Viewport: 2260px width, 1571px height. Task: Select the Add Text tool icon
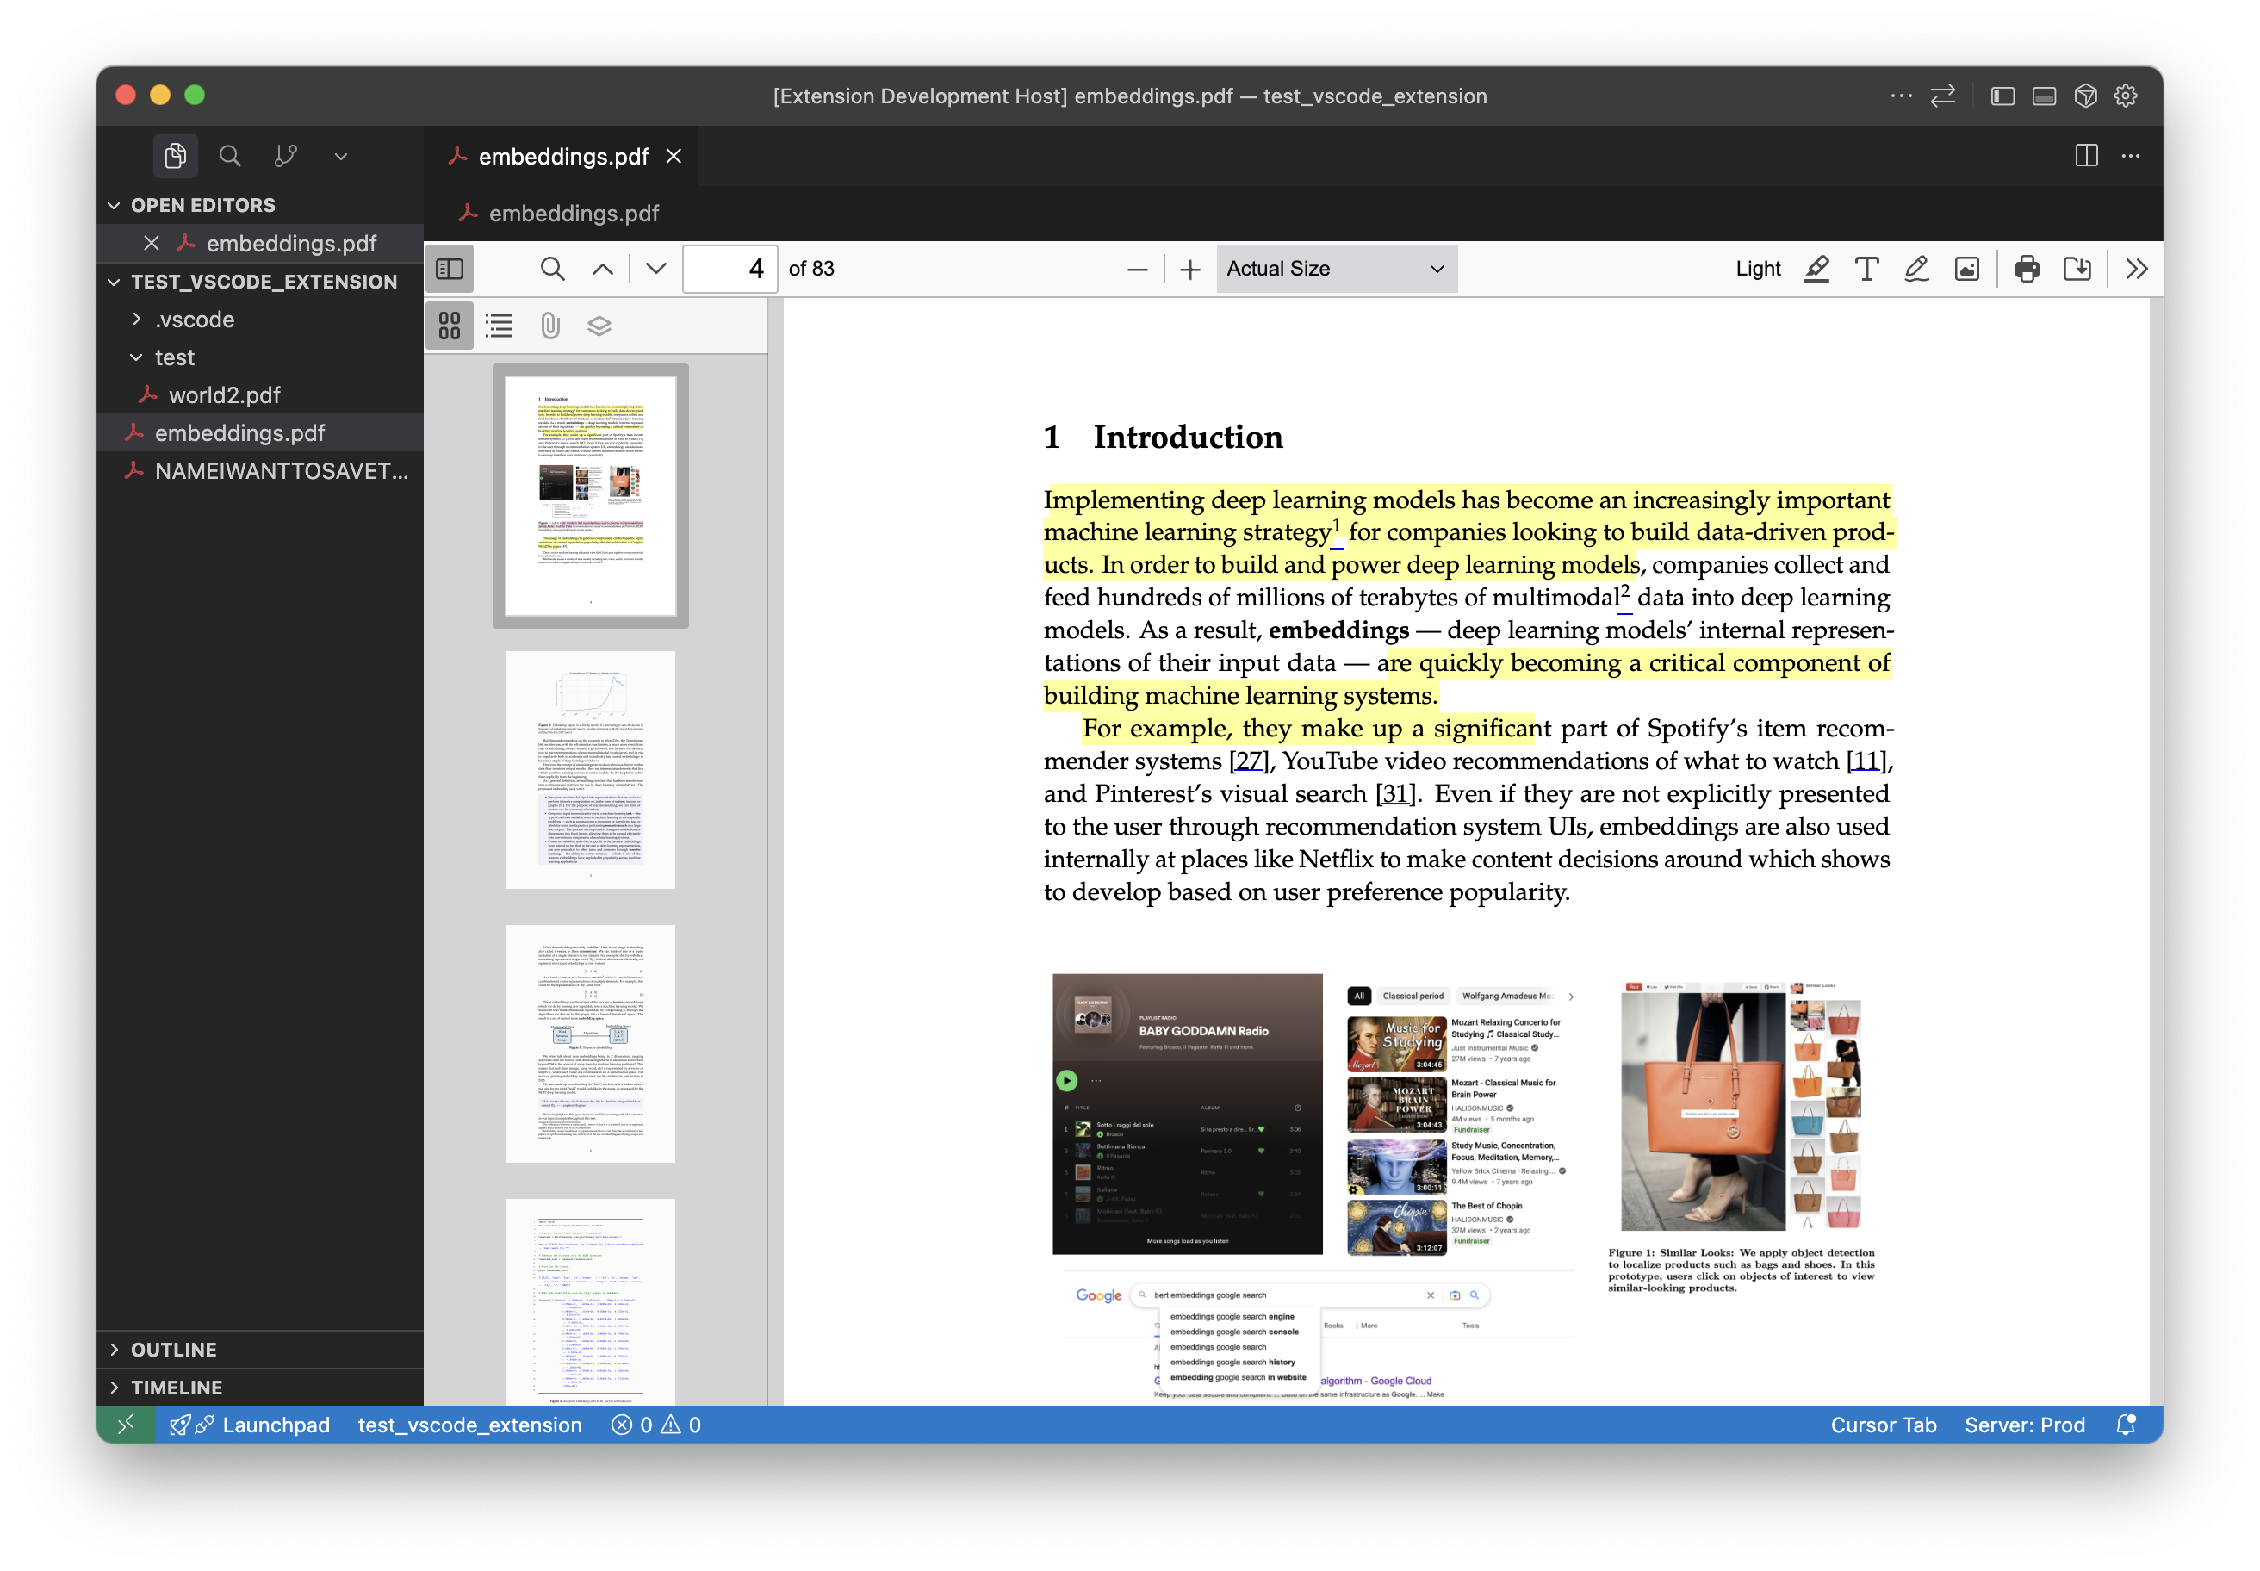1866,269
